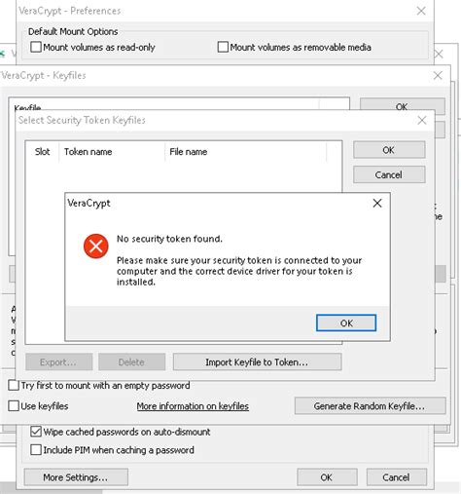
Task: Close the Select Security Token Keyfiles dialog
Action: pos(422,121)
